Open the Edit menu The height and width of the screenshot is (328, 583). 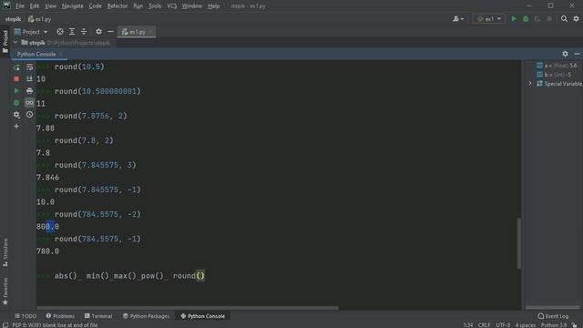click(x=35, y=6)
